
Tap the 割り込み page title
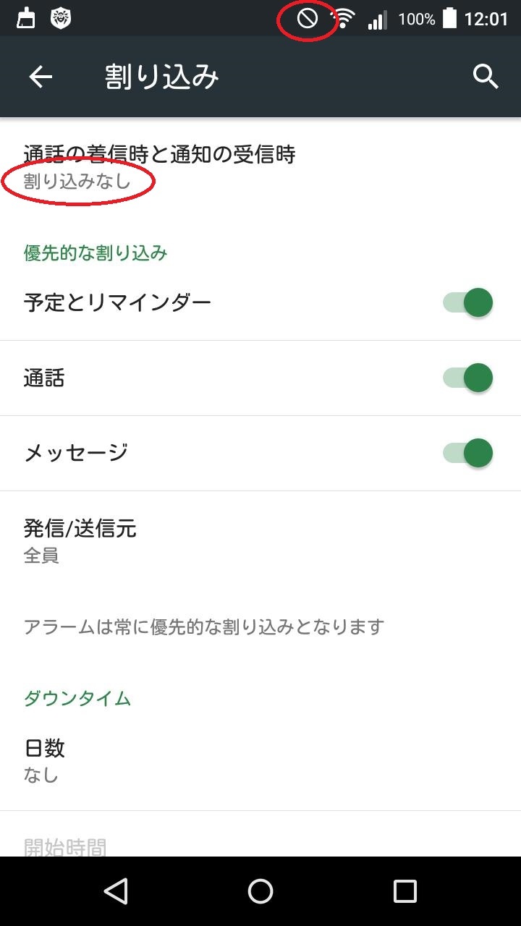pyautogui.click(x=161, y=77)
